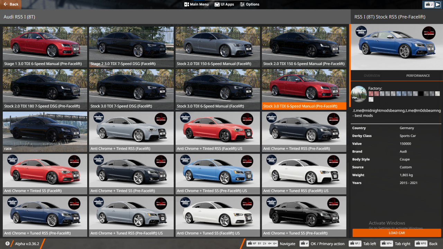Select Anti Chrome + Tuned S5 (Pre-Facelift)

(304, 216)
